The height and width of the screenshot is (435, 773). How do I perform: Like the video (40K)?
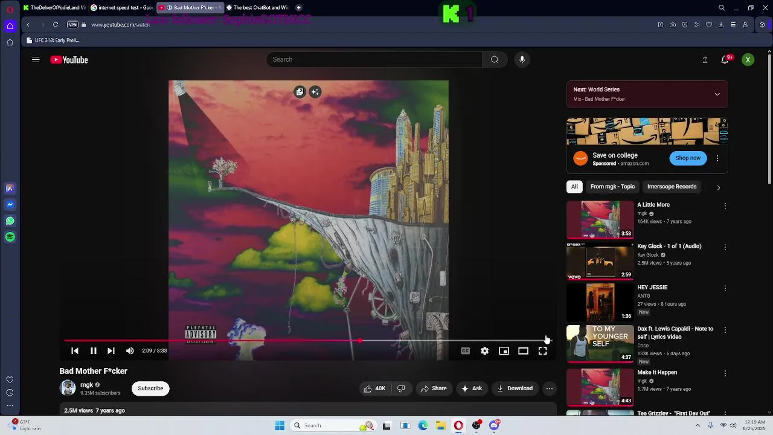[374, 388]
